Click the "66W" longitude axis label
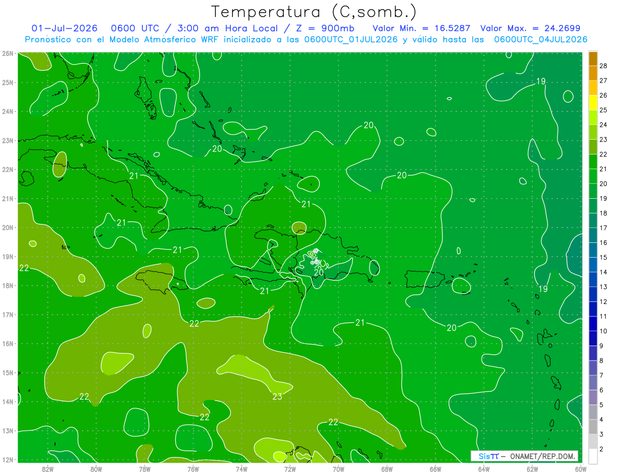This screenshot has width=617, height=476. click(x=435, y=468)
